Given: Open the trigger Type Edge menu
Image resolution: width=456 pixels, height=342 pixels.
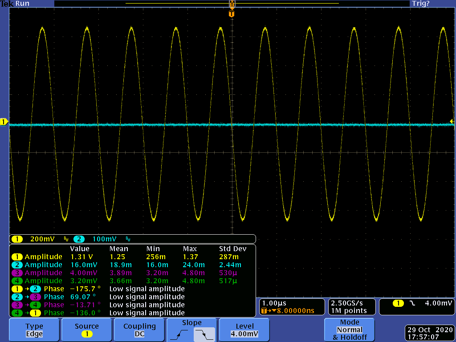Looking at the screenshot, I should pos(34,330).
